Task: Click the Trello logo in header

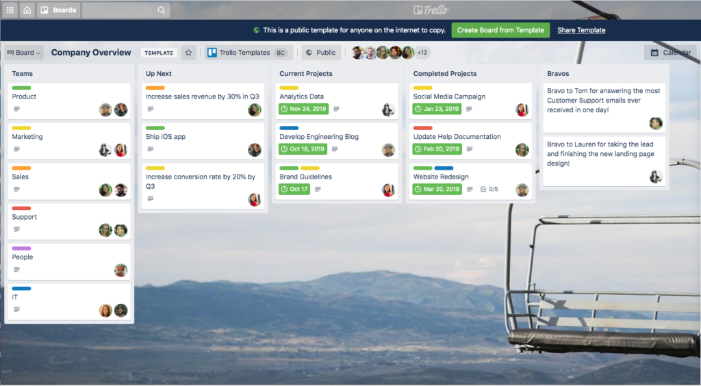Action: (431, 10)
